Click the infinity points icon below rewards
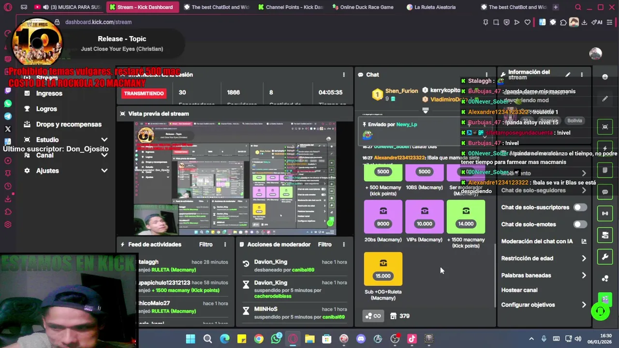The width and height of the screenshot is (619, 348). (373, 316)
